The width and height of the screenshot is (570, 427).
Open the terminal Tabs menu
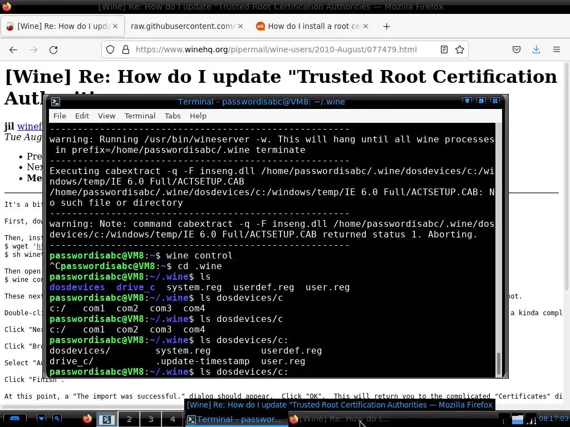tap(173, 116)
